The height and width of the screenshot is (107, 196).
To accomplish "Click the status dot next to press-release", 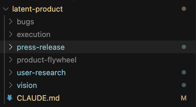I will tap(184, 47).
